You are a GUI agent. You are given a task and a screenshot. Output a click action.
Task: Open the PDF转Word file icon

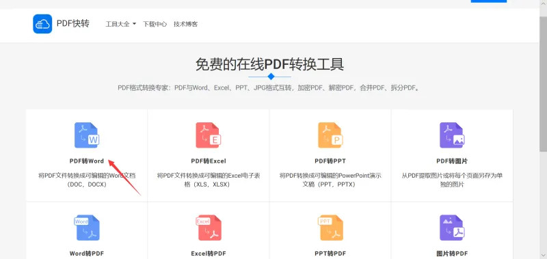pos(87,135)
